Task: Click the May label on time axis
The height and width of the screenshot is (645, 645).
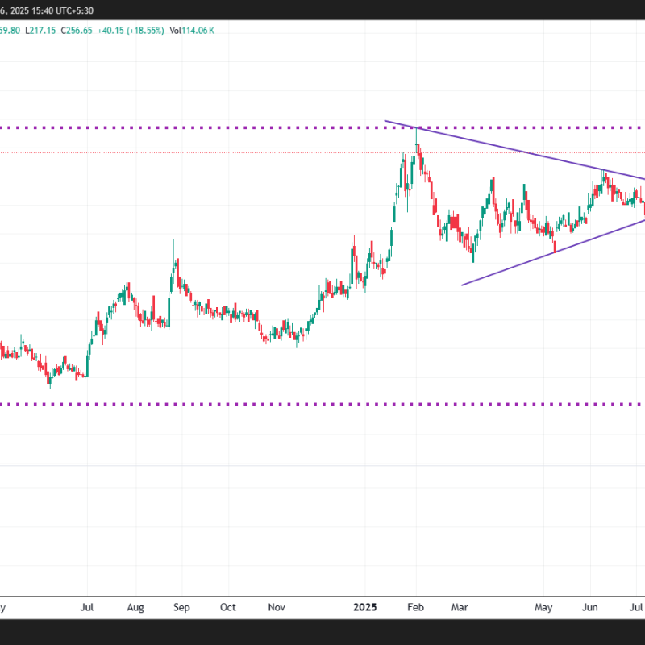Action: coord(544,606)
